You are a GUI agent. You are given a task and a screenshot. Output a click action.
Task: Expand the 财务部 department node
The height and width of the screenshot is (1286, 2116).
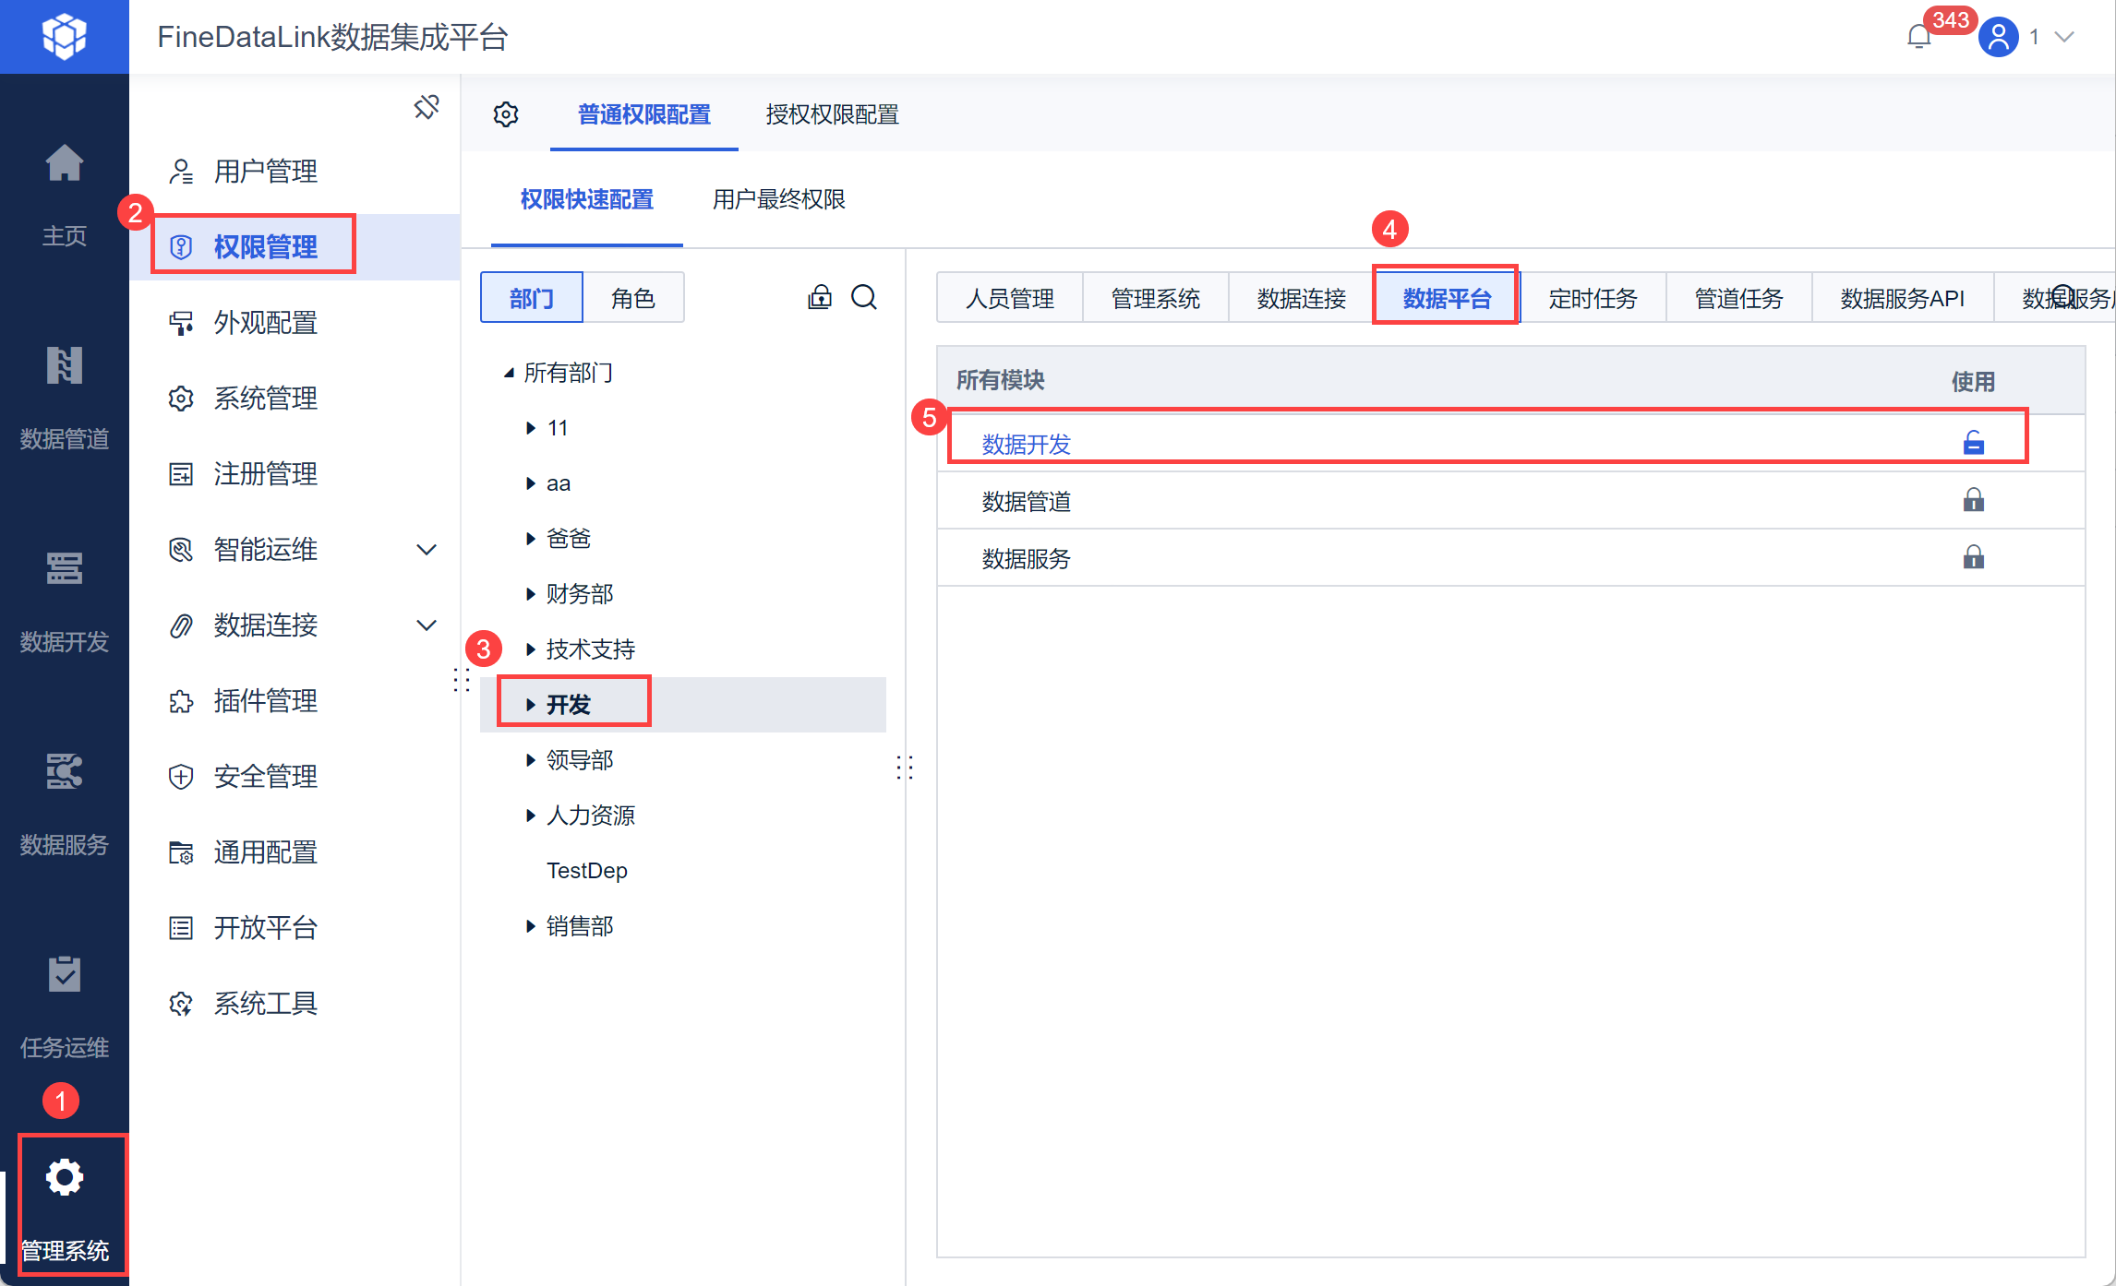[531, 594]
